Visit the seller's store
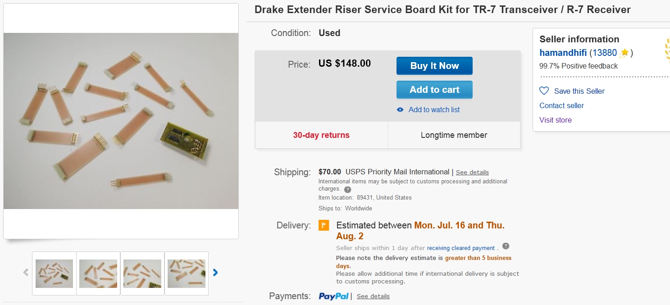 (555, 120)
